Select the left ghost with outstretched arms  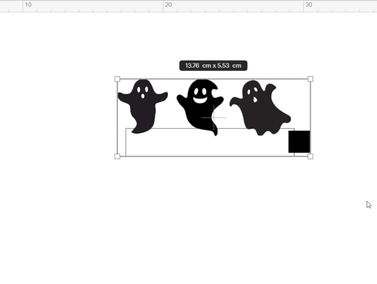pos(142,110)
